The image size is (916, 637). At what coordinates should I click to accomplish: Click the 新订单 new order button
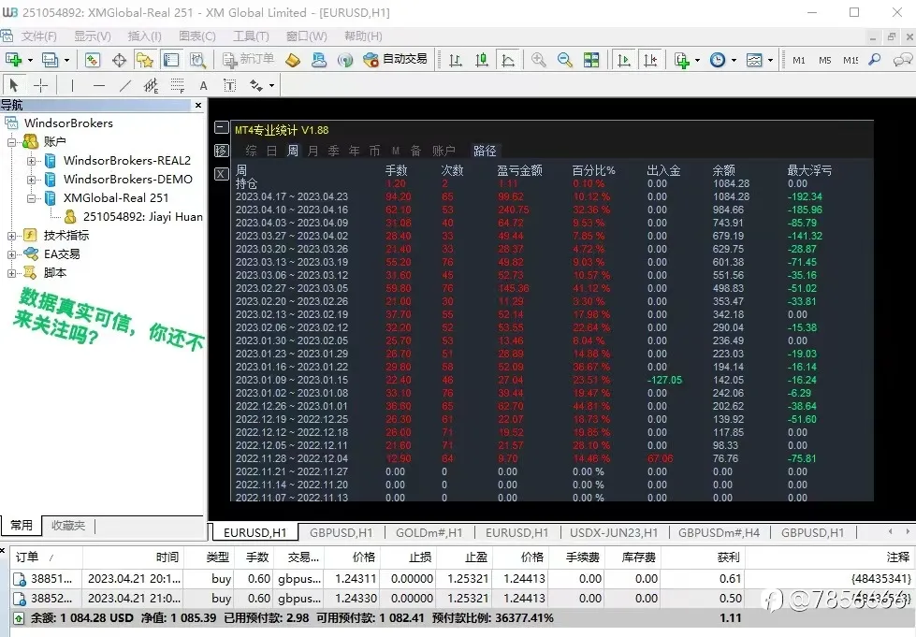(248, 60)
